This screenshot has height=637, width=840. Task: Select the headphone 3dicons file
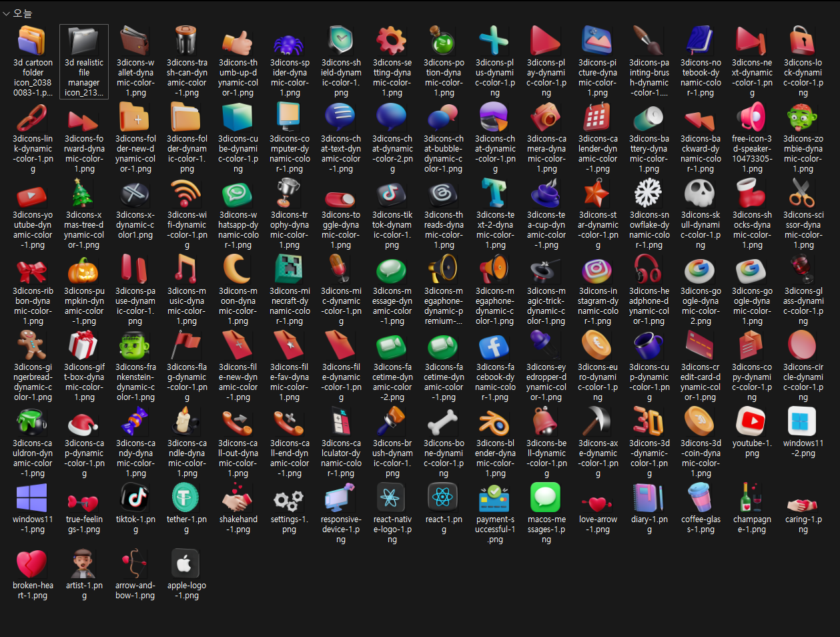point(649,290)
